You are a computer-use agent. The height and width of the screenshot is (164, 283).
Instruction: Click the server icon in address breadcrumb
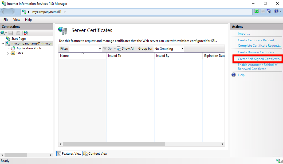pos(24,12)
